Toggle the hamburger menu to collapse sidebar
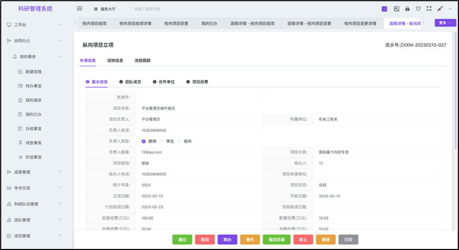This screenshot has width=459, height=250. [x=80, y=9]
